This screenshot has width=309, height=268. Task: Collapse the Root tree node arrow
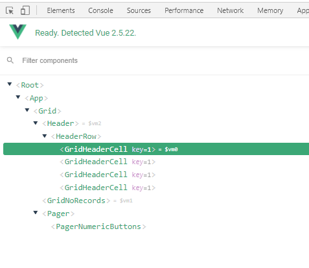[x=10, y=84]
